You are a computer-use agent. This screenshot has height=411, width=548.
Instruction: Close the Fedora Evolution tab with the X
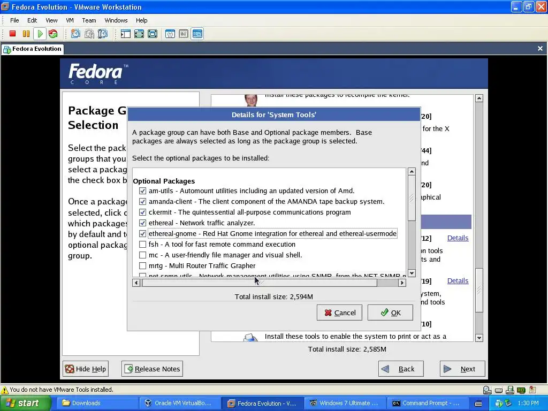(x=541, y=49)
